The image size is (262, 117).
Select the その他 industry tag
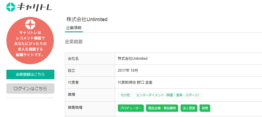pyautogui.click(x=125, y=95)
